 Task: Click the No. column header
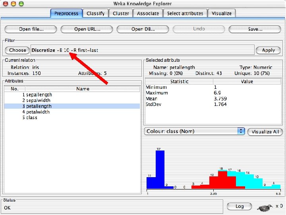(15, 89)
